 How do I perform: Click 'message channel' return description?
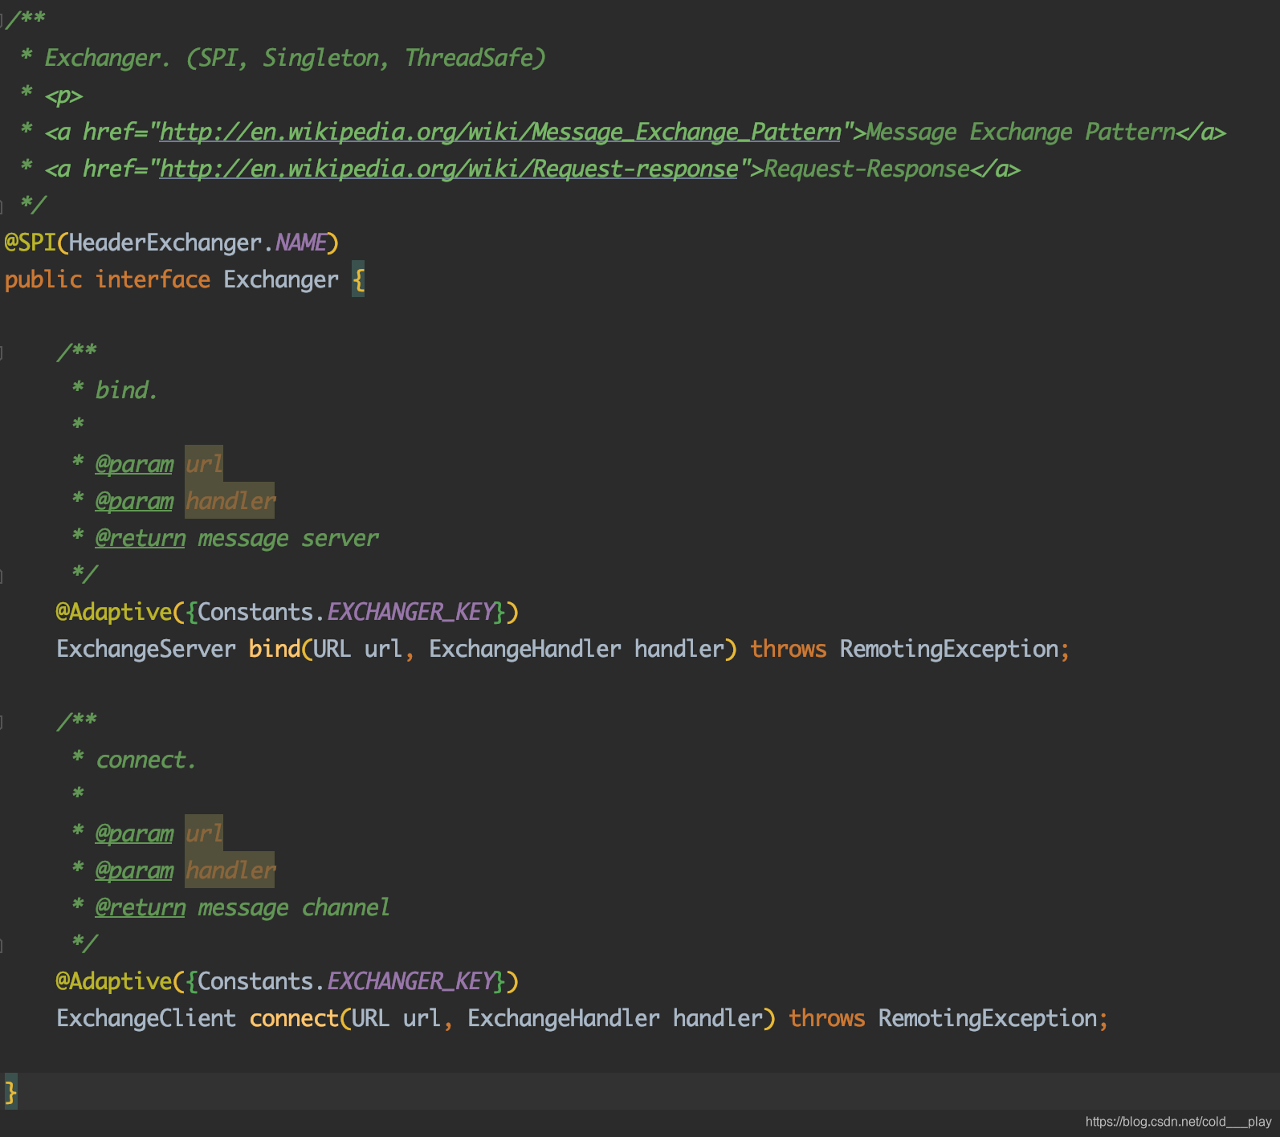294,907
